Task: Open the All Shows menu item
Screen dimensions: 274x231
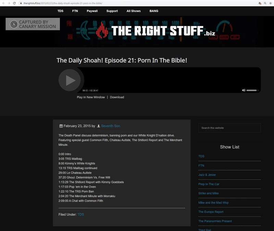Action: [x=133, y=11]
